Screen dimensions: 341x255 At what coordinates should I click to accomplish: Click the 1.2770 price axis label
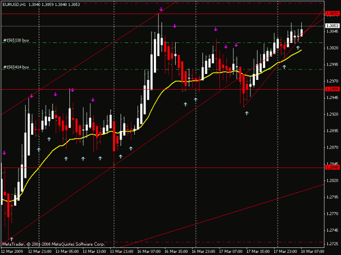click(x=332, y=214)
